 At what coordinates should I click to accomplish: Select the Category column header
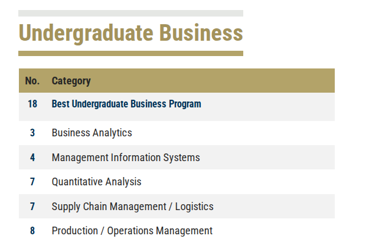pyautogui.click(x=71, y=81)
